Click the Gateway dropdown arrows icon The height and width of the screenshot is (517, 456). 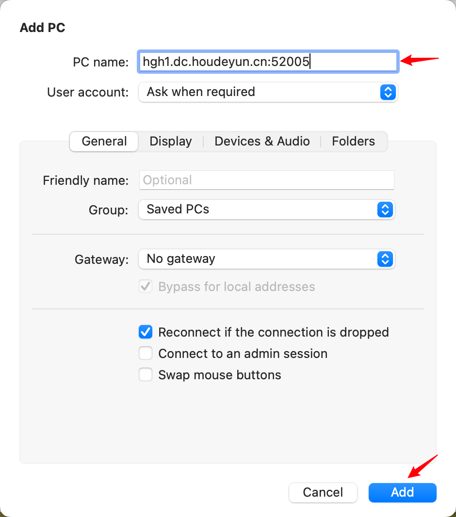(x=385, y=259)
